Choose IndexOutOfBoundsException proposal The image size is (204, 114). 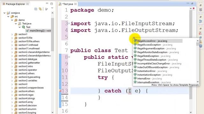(x=158, y=67)
